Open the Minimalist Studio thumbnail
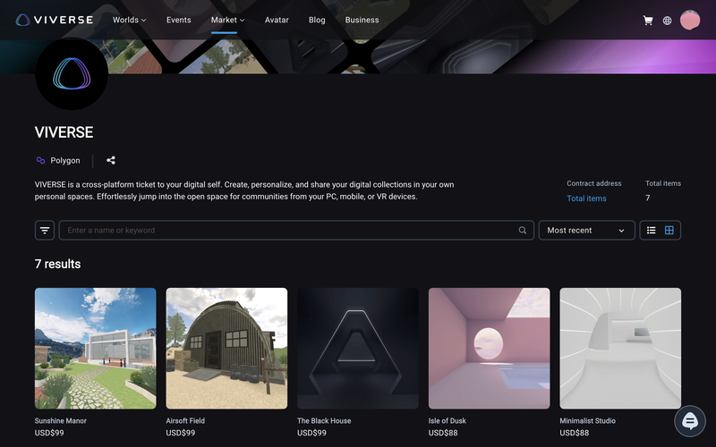Viewport: 716px width, 447px height. pyautogui.click(x=620, y=348)
